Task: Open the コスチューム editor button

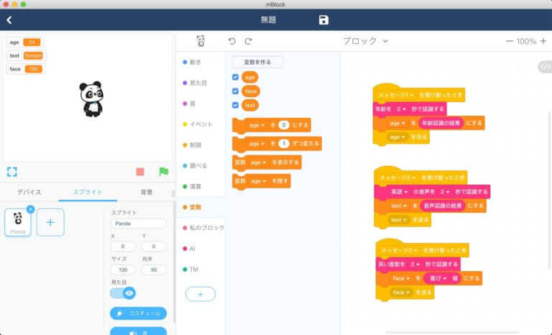Action: pyautogui.click(x=138, y=313)
